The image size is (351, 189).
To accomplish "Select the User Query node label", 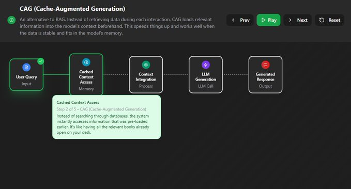I will [26, 77].
